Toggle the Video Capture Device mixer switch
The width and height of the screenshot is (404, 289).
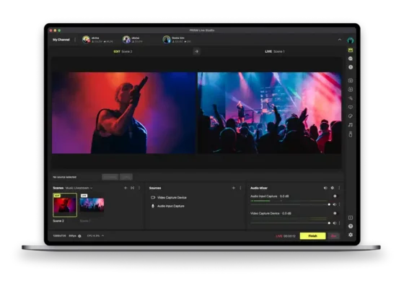click(x=335, y=213)
